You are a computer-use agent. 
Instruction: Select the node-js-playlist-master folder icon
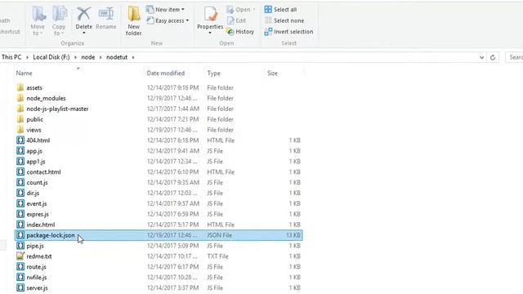tap(20, 109)
